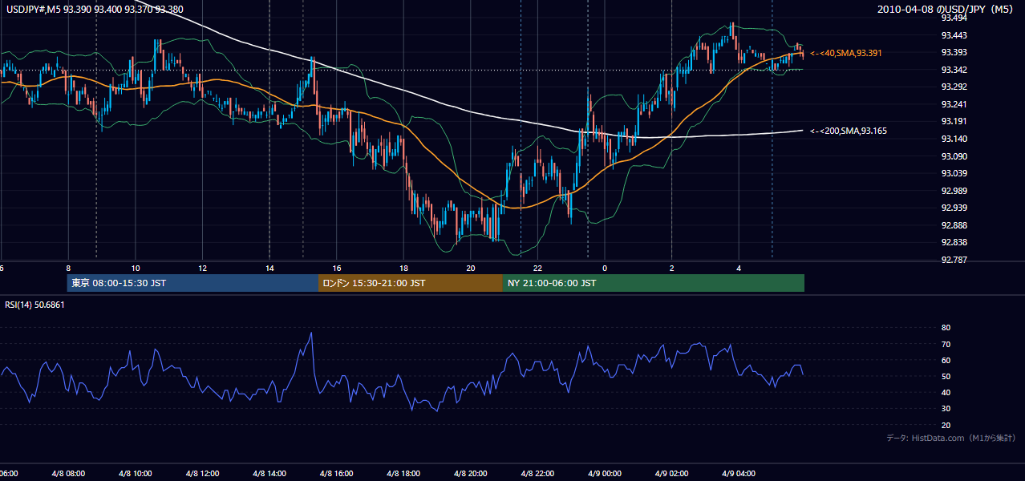The image size is (1025, 481).
Task: Click the RSI scale value 40
Action: tap(946, 392)
